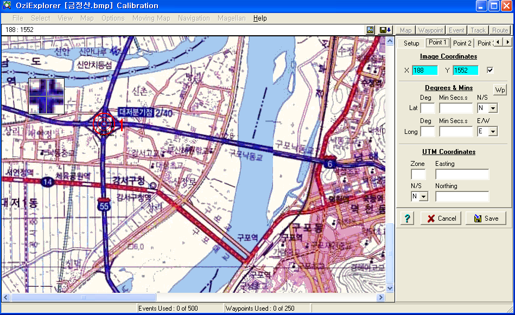Switch to the Setup tab

point(411,43)
